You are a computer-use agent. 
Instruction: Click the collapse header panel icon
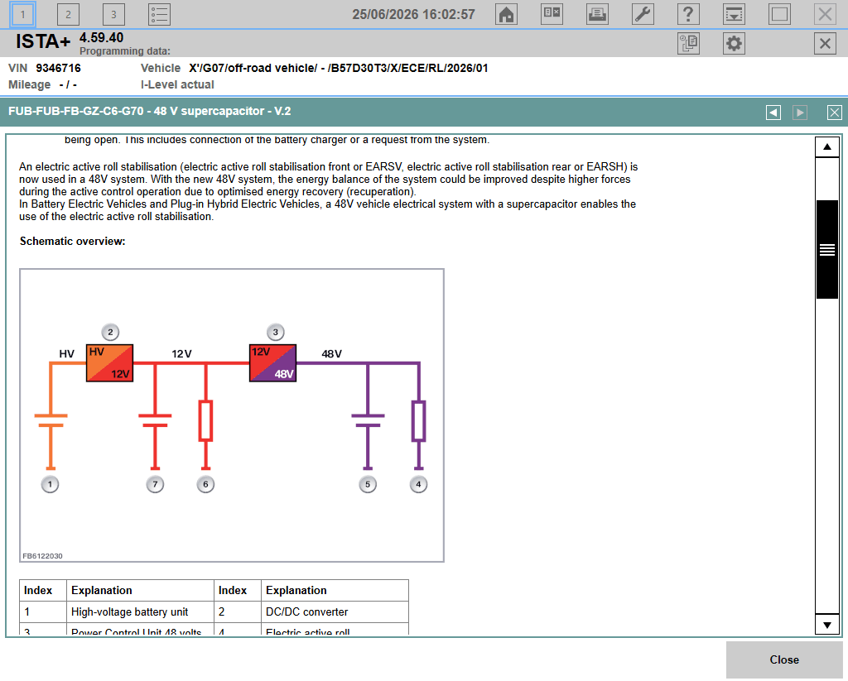(x=734, y=15)
